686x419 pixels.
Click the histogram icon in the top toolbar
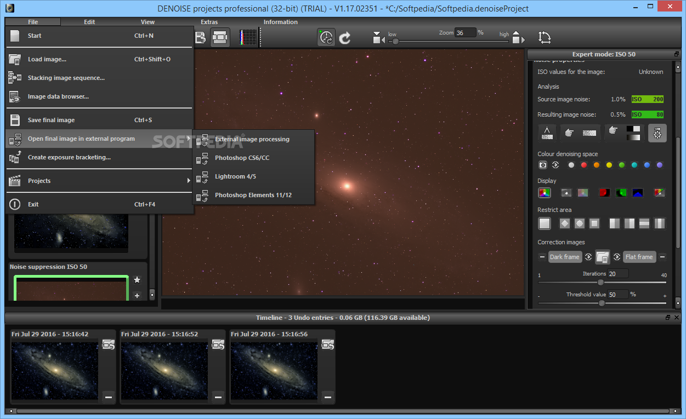click(248, 37)
